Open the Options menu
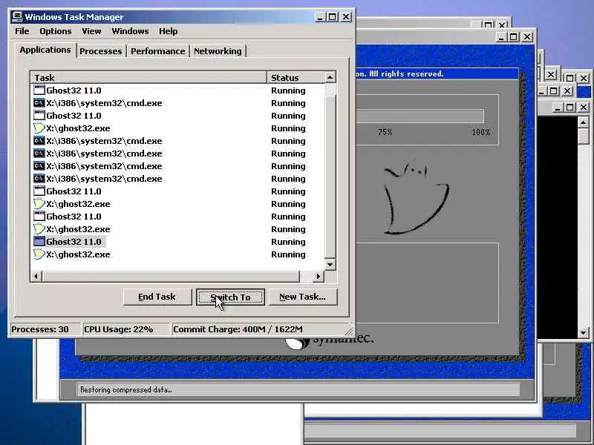Screen dimensions: 594x445 (55, 31)
